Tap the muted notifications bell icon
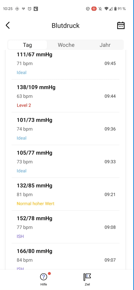This screenshot has width=134, height=290. point(100,9)
